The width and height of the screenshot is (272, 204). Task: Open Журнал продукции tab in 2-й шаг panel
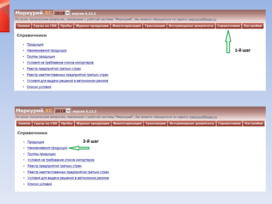pyautogui.click(x=93, y=124)
